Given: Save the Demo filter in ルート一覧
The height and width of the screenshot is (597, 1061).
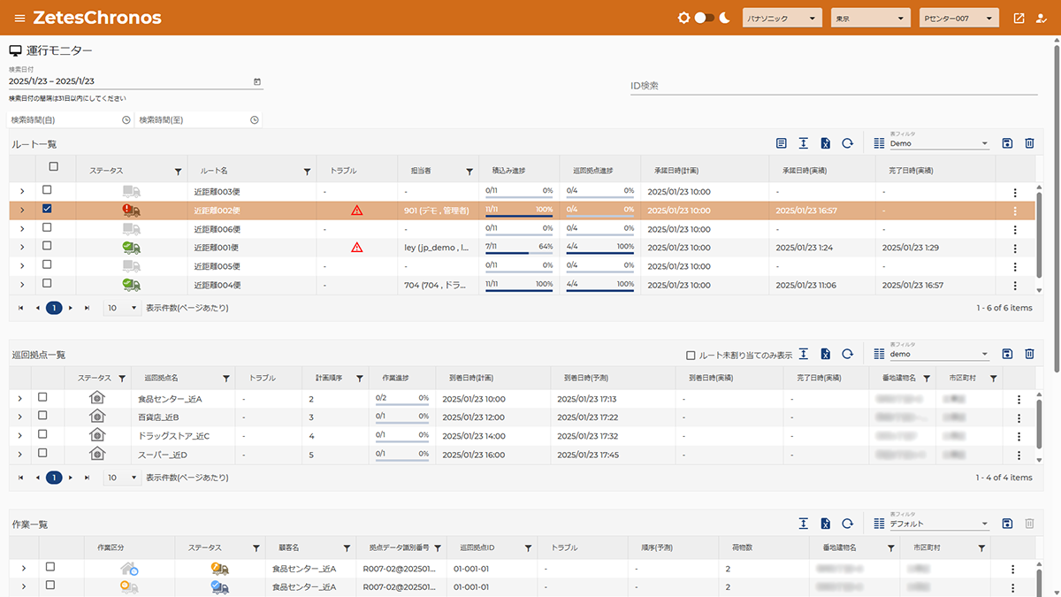Looking at the screenshot, I should pyautogui.click(x=1007, y=143).
